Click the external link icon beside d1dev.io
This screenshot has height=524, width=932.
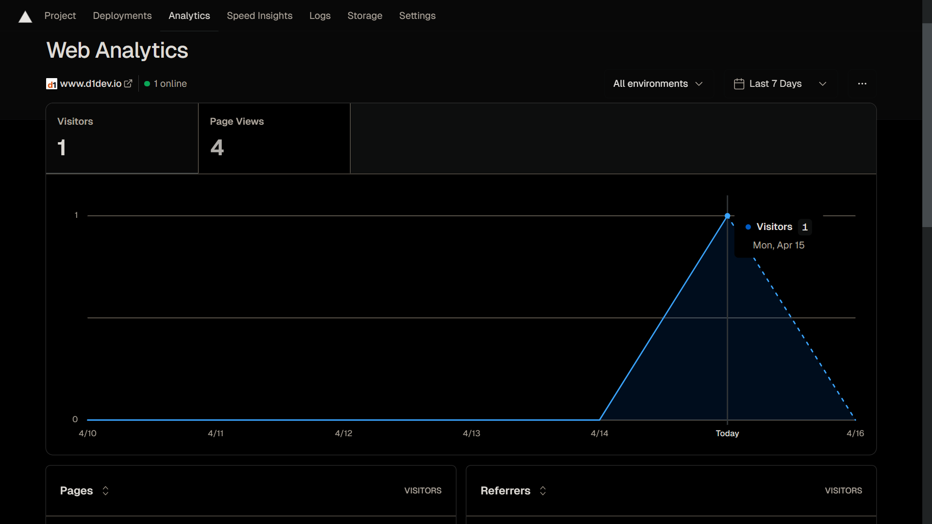click(x=128, y=83)
